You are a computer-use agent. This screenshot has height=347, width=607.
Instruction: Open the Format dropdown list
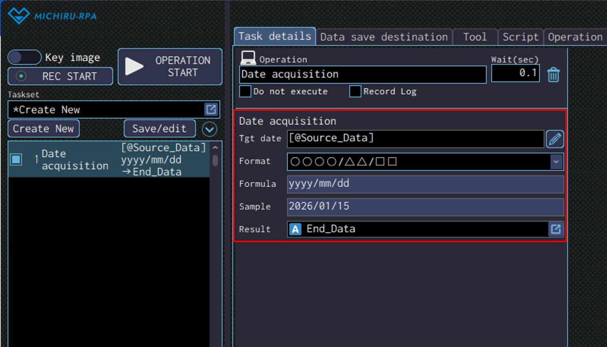(556, 162)
